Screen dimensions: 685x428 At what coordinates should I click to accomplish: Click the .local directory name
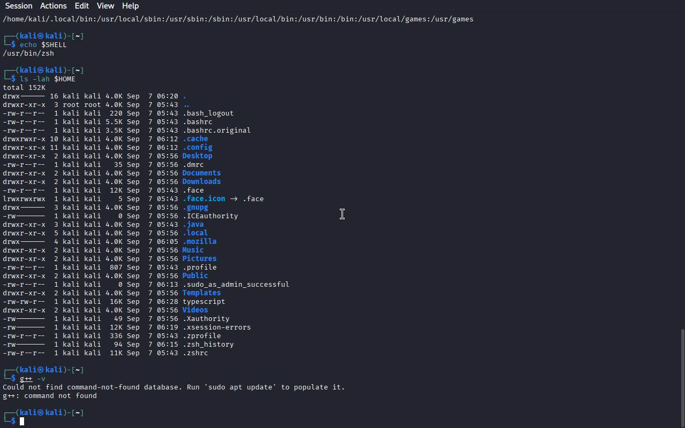click(195, 233)
